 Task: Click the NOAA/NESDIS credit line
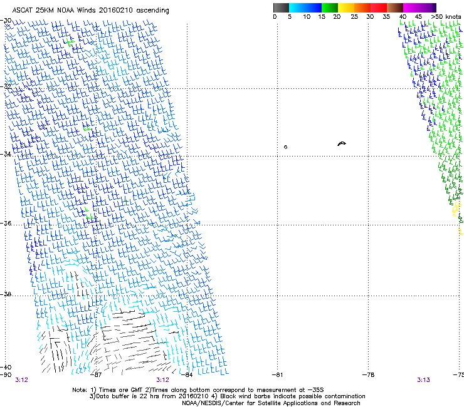point(271,403)
